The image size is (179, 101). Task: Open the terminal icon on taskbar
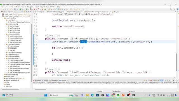point(133,95)
